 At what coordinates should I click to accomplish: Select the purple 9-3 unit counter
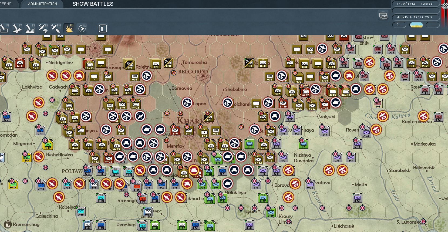(x=325, y=131)
